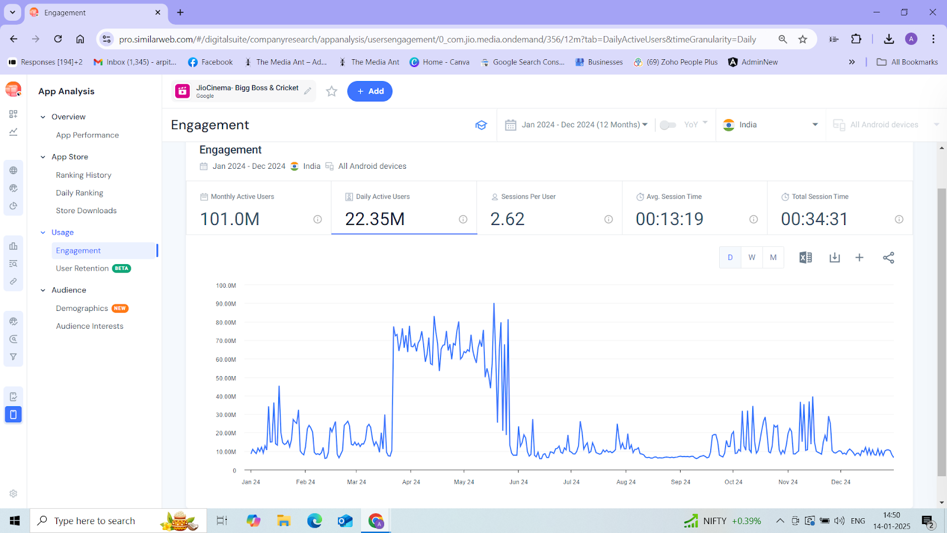Switch chart granularity to Monthly
This screenshot has height=533, width=947.
773,258
